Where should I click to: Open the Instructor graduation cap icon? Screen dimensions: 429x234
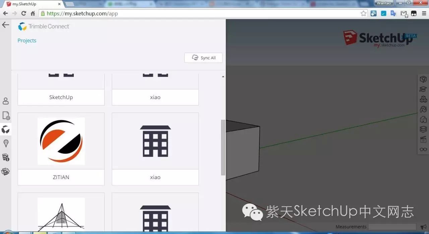[423, 89]
